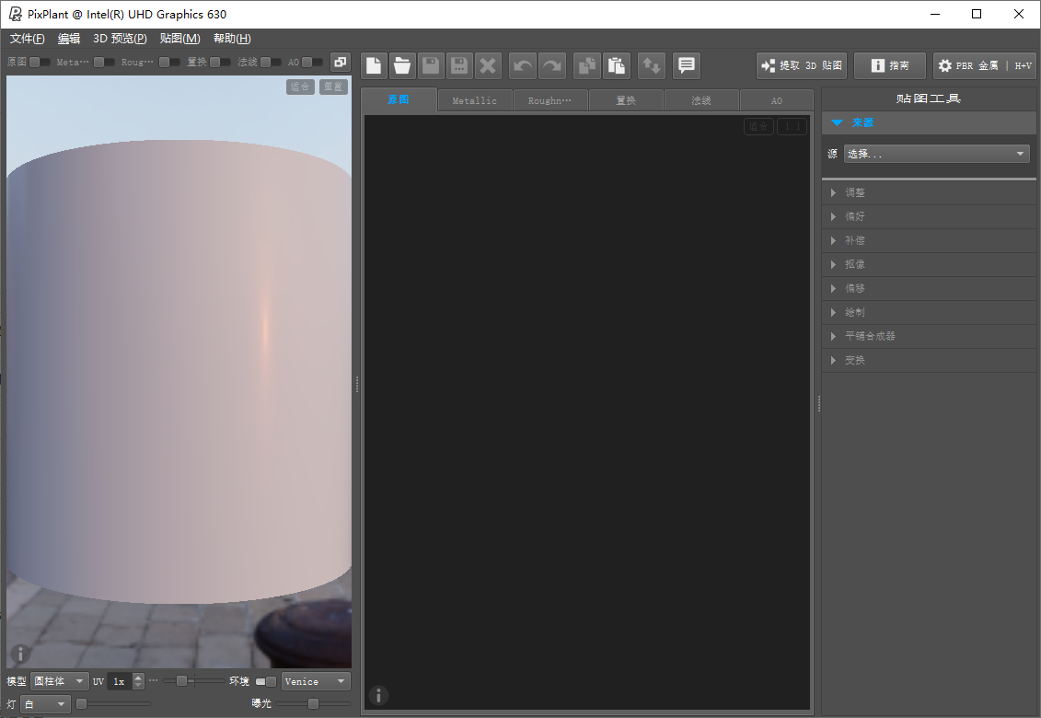
Task: Open the Venice environment dropdown
Action: (x=316, y=681)
